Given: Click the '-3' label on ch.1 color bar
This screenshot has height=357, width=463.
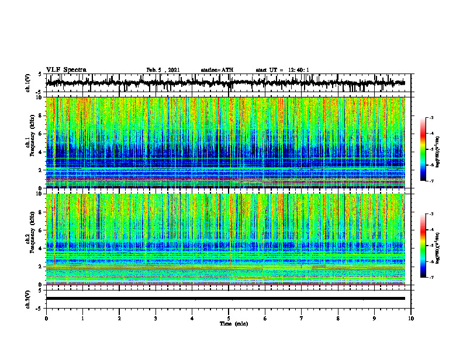Looking at the screenshot, I should [x=431, y=118].
